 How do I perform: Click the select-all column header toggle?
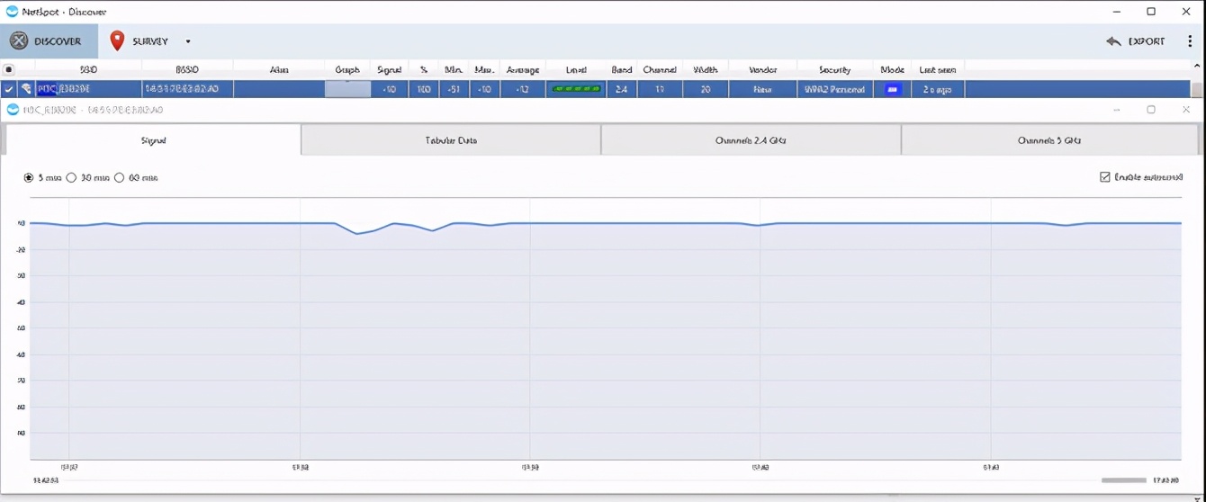9,69
